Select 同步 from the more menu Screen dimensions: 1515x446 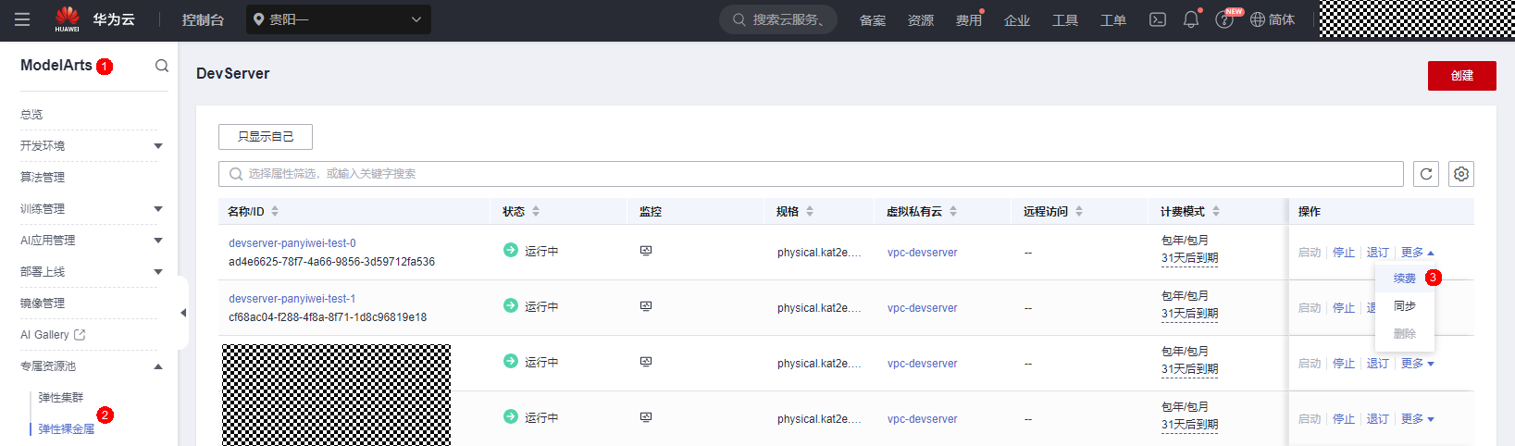click(x=1404, y=306)
